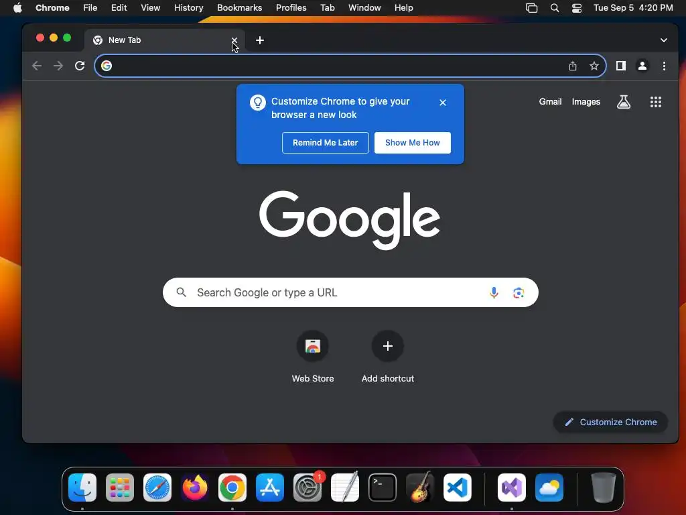Image resolution: width=686 pixels, height=515 pixels.
Task: Open the Help menu
Action: pos(403,8)
